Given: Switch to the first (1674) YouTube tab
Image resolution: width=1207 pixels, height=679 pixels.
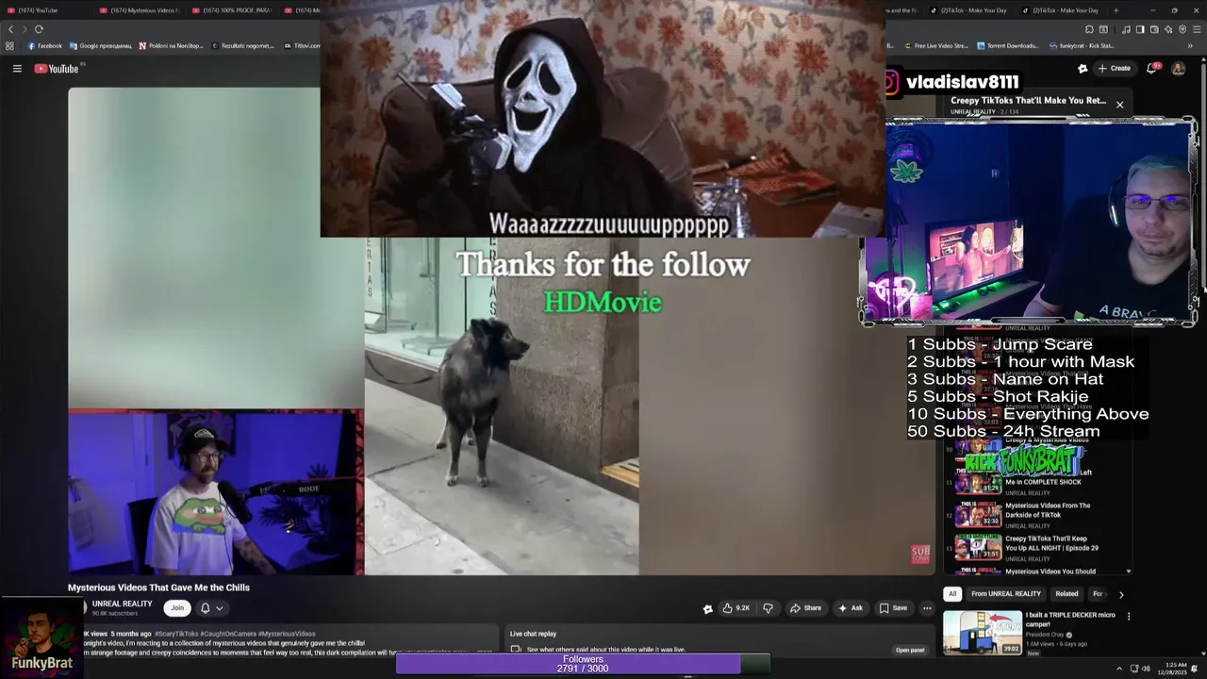Looking at the screenshot, I should tap(45, 10).
